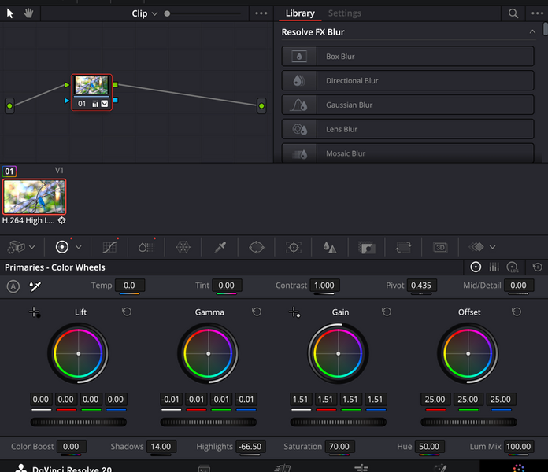Click the Saturation value field
Viewport: 548px width, 472px height.
[339, 447]
